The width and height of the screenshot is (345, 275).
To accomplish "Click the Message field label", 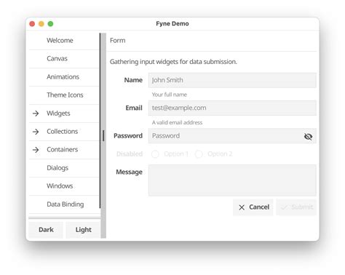I will coord(129,172).
